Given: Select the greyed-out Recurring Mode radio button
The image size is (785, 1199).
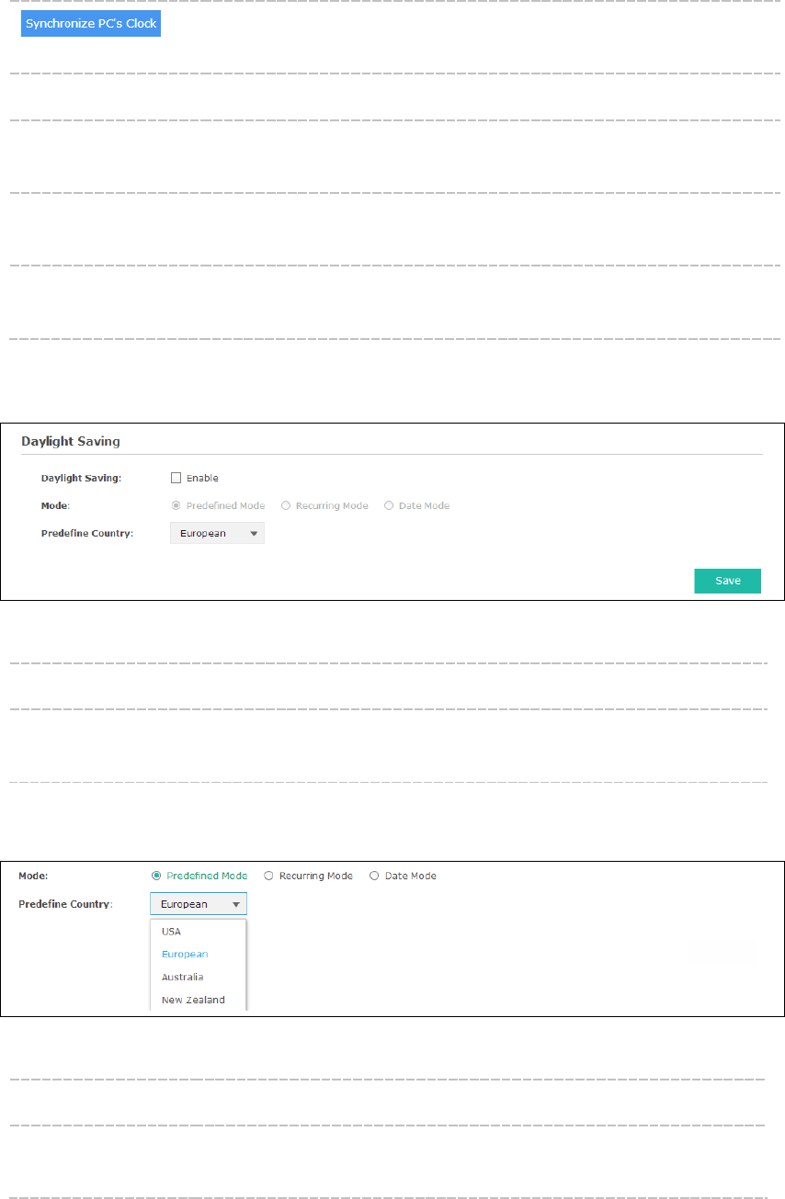Looking at the screenshot, I should (286, 505).
